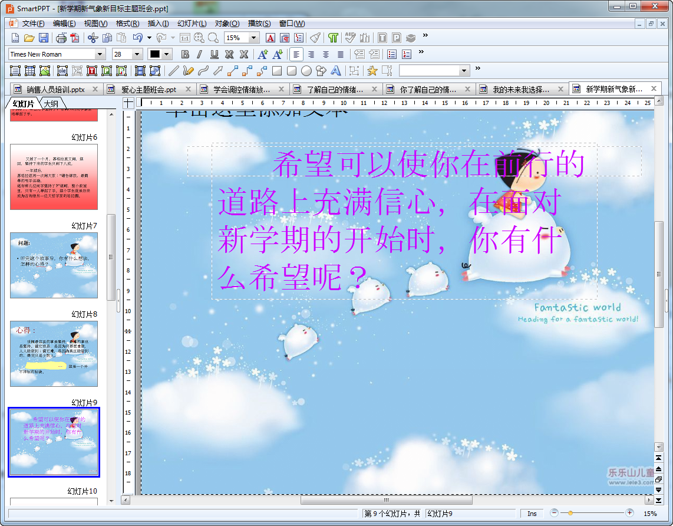This screenshot has height=526, width=673.
Task: Align text left
Action: pos(296,54)
